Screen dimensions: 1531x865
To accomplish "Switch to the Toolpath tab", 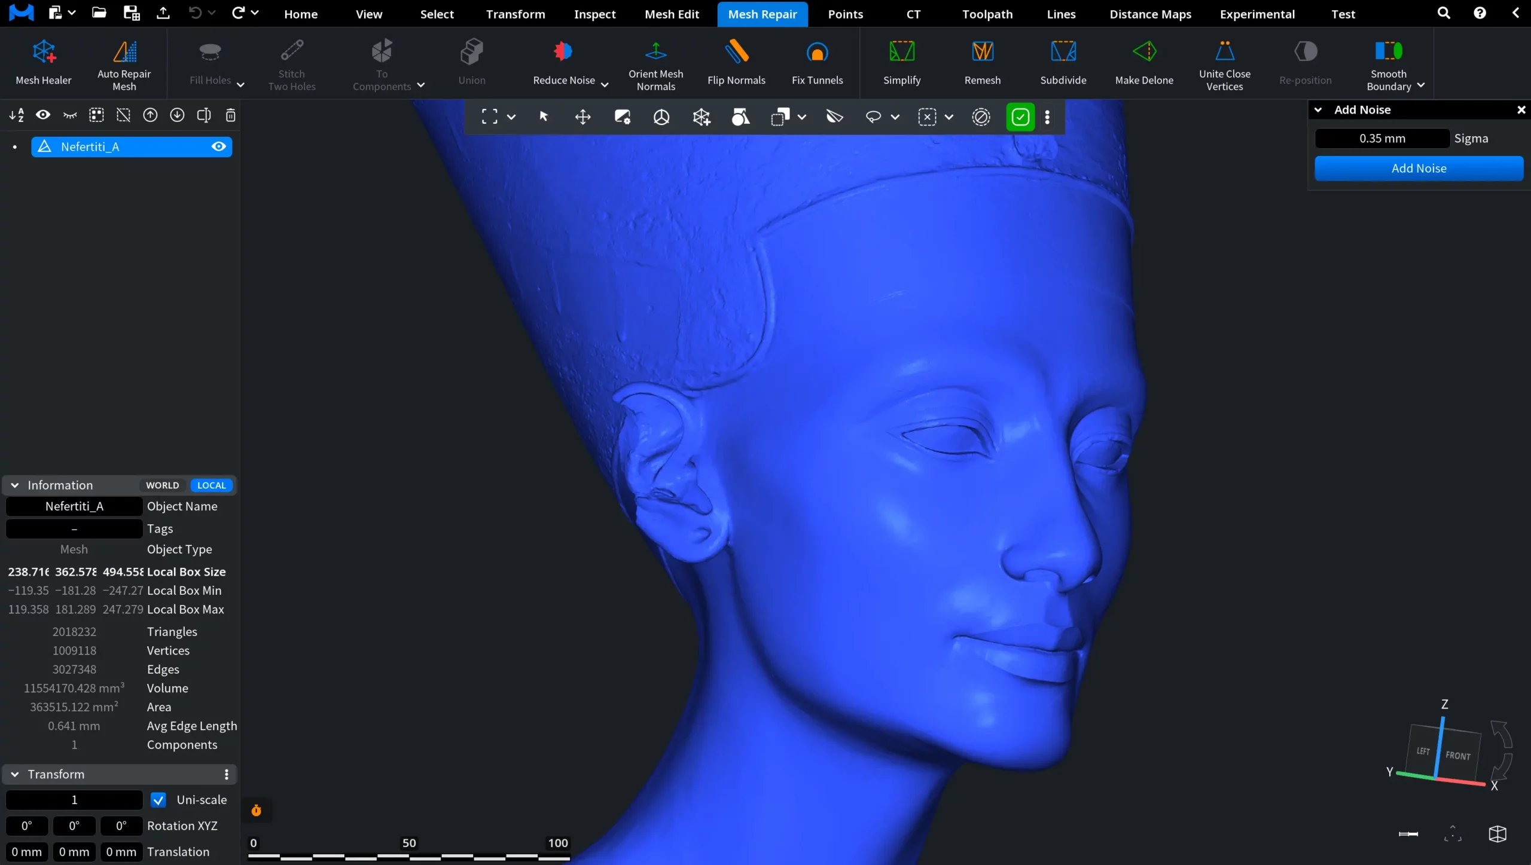I will (987, 14).
